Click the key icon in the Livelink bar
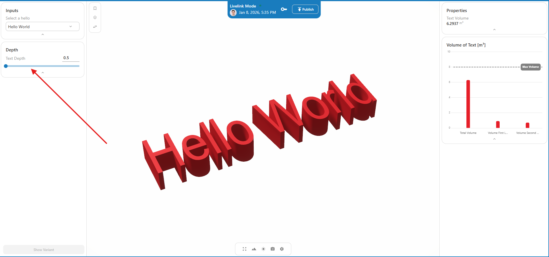 pos(284,9)
